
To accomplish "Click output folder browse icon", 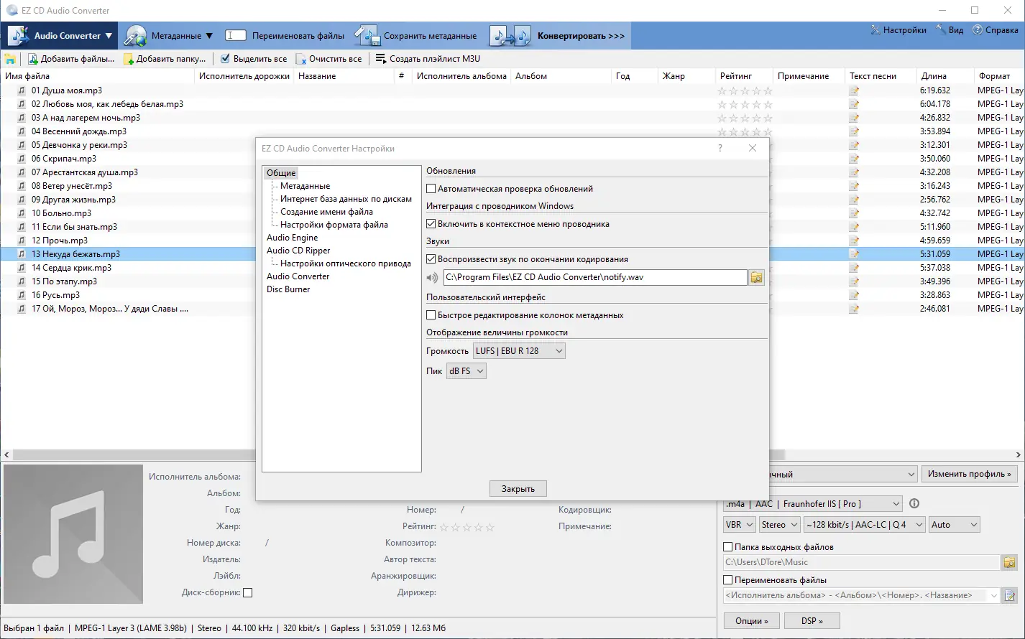I will click(1009, 562).
